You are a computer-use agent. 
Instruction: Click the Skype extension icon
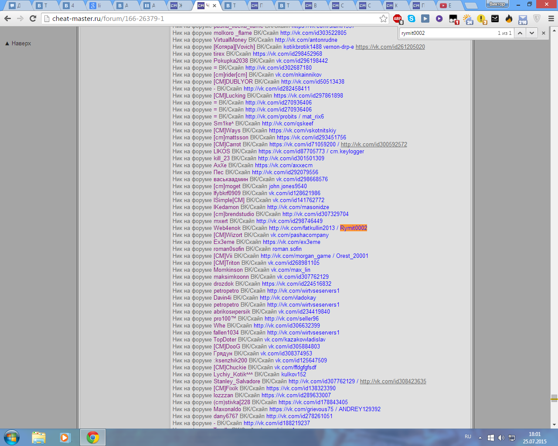coord(412,19)
